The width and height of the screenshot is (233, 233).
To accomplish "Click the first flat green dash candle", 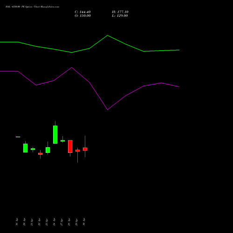I will [x=18, y=137].
